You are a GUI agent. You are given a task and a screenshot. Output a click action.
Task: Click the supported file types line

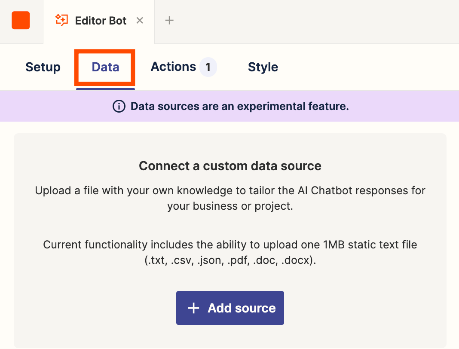pyautogui.click(x=230, y=260)
